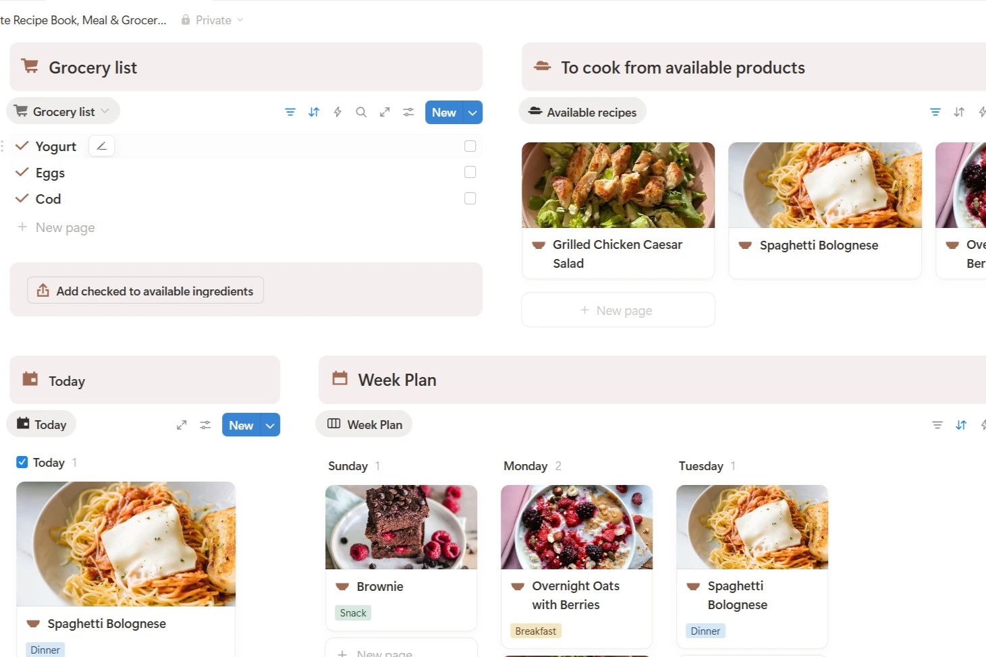Uncheck the blue Today group checkbox
This screenshot has width=986, height=657.
[22, 462]
